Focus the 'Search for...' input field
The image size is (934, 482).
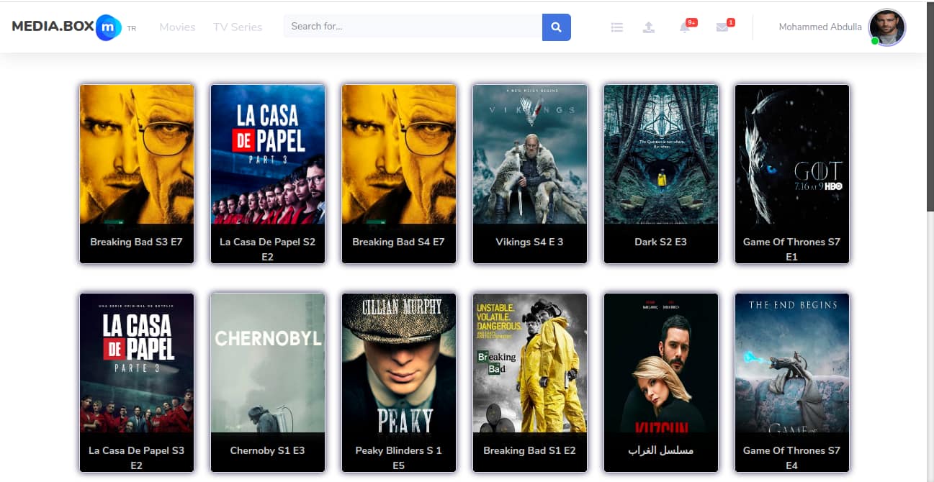point(413,27)
